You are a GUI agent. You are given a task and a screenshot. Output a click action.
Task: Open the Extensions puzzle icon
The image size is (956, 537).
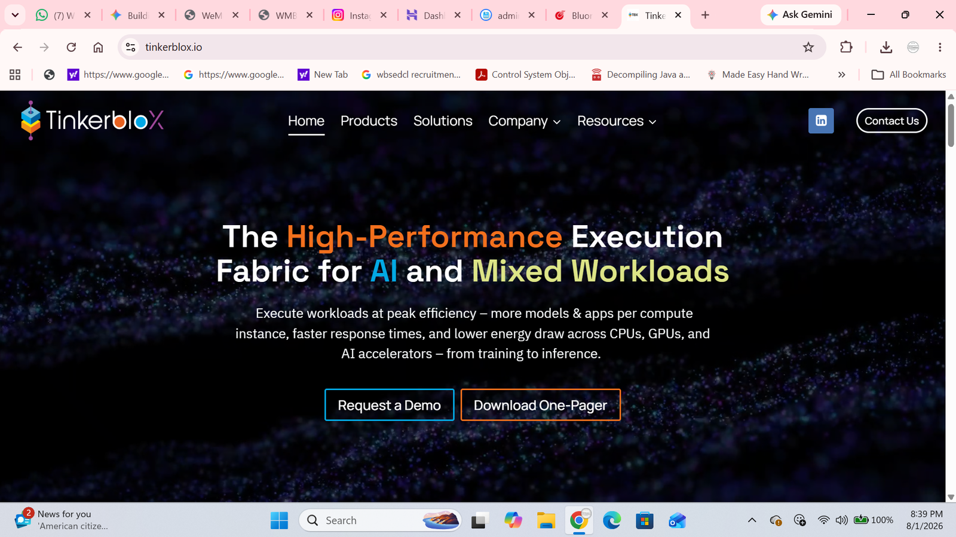click(x=846, y=47)
